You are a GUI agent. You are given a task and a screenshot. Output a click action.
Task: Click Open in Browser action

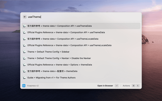point(105,86)
